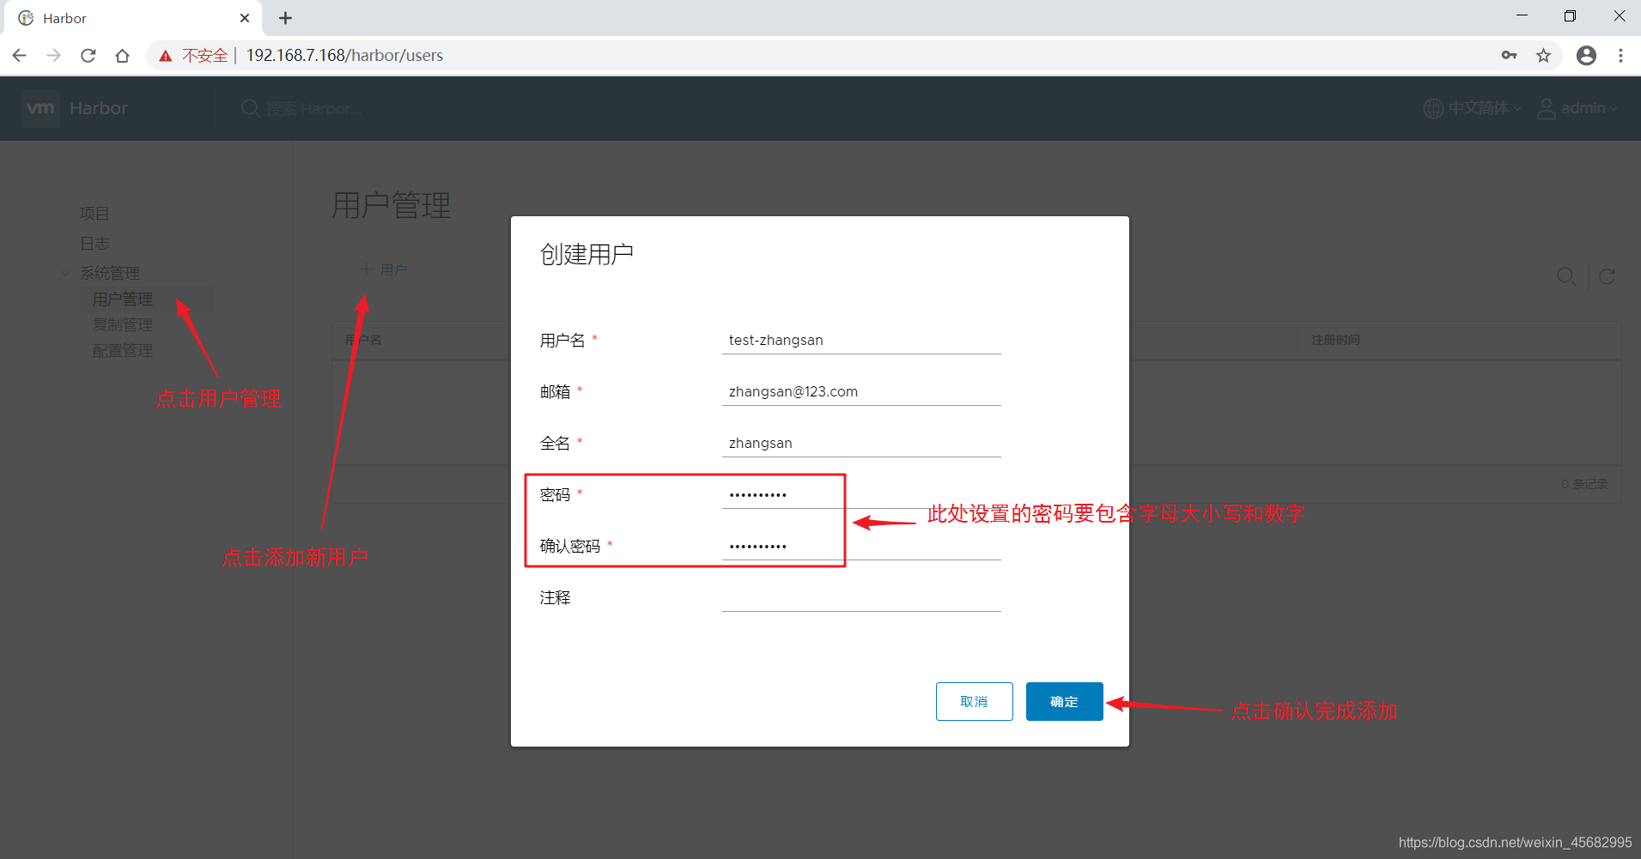Open the Chrome three-dot menu
This screenshot has width=1641, height=859.
1620,56
